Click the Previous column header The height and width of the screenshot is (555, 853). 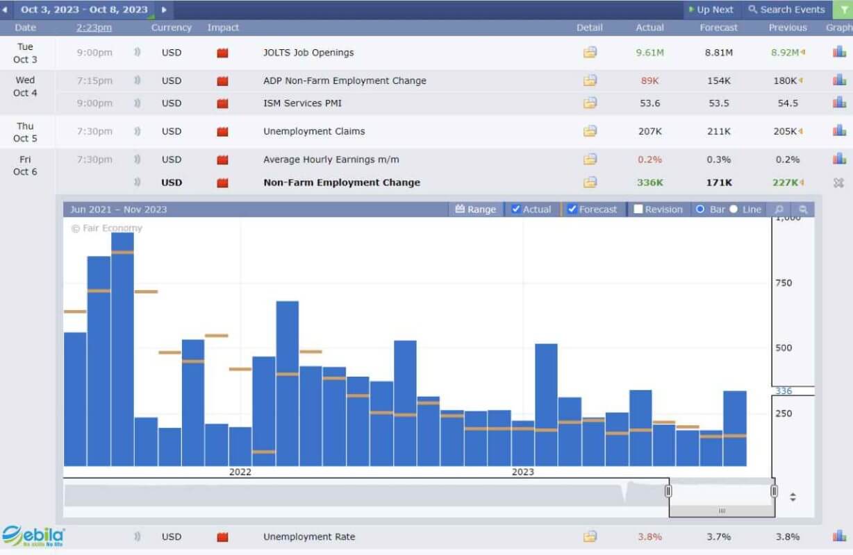tap(788, 28)
